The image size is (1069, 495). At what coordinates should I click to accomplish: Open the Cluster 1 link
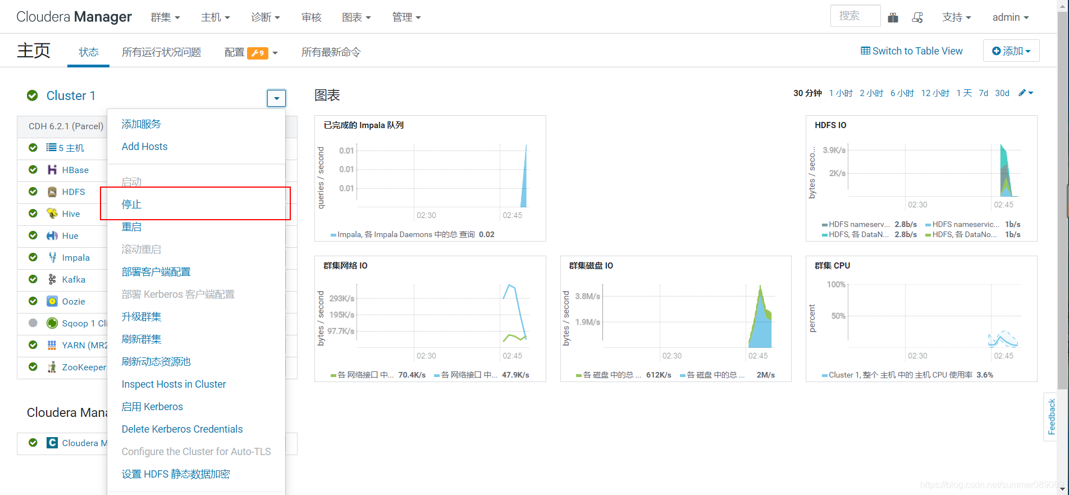(x=71, y=96)
